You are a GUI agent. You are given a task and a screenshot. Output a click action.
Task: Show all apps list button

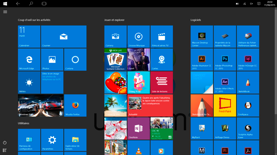[x=5, y=150]
